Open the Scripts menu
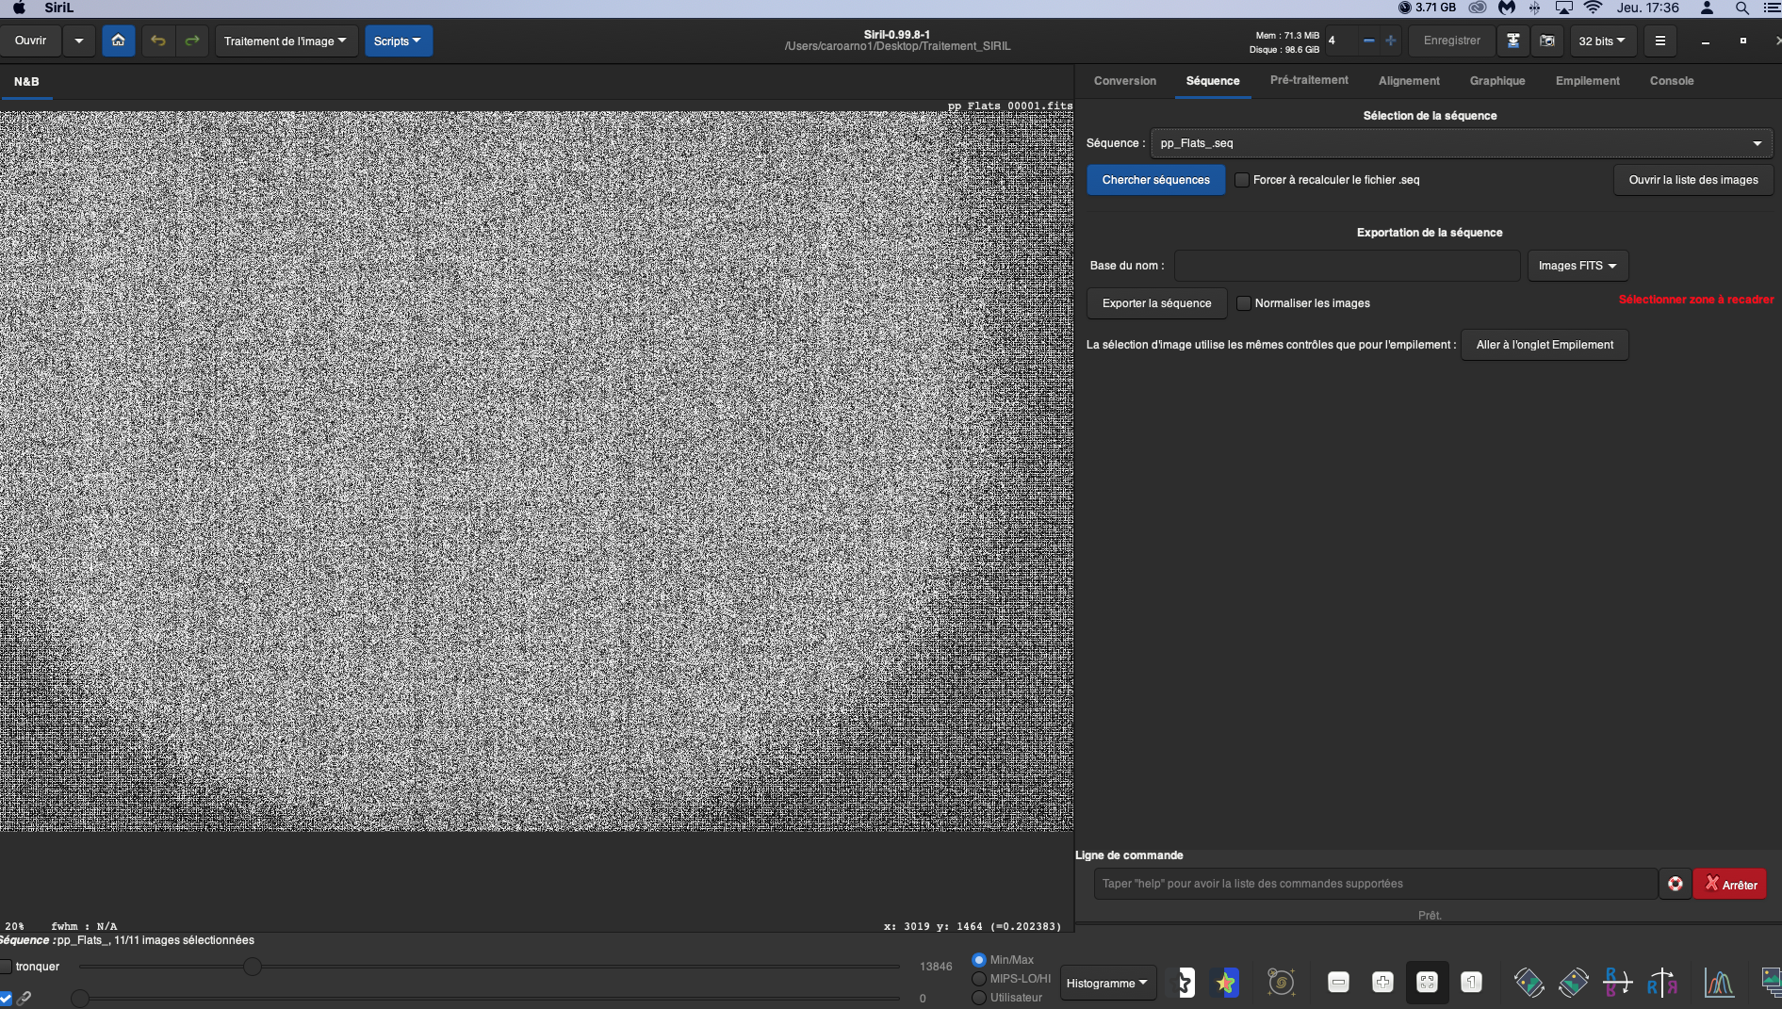 pyautogui.click(x=398, y=41)
